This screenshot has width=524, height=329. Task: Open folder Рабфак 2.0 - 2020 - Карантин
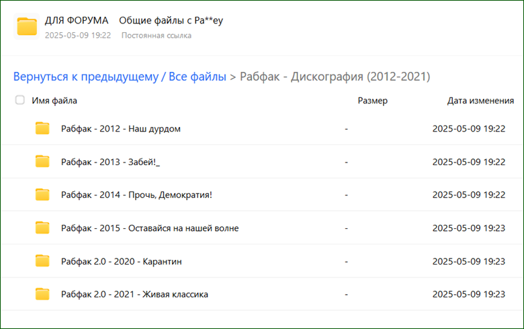(122, 261)
